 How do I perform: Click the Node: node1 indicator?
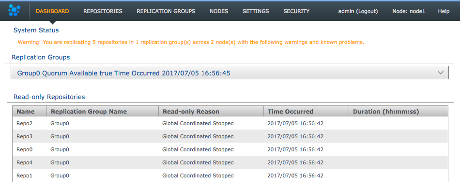[x=409, y=11]
